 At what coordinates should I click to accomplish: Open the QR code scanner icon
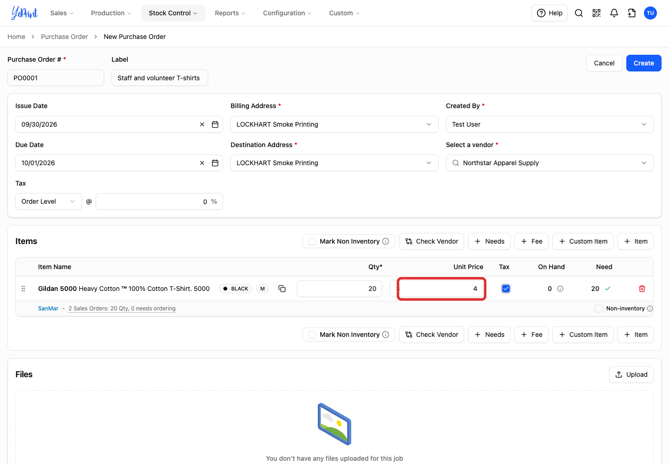coord(597,13)
